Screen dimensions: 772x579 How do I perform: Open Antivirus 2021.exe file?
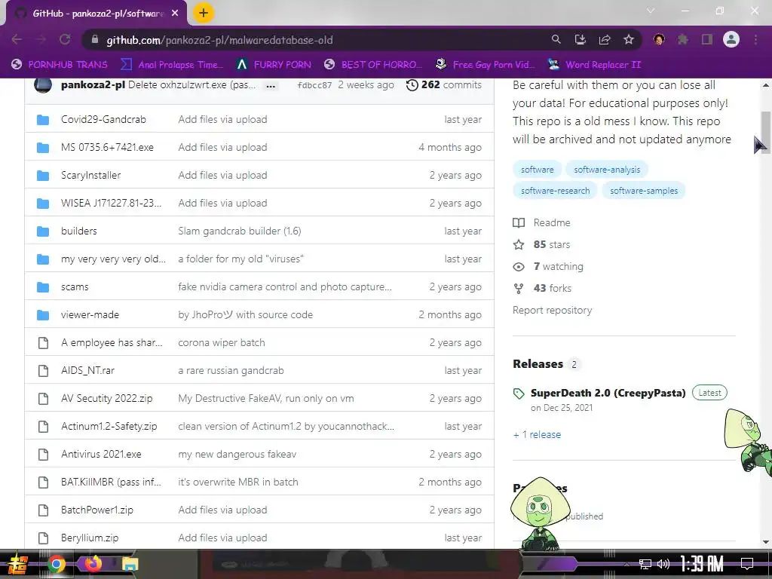[101, 454]
